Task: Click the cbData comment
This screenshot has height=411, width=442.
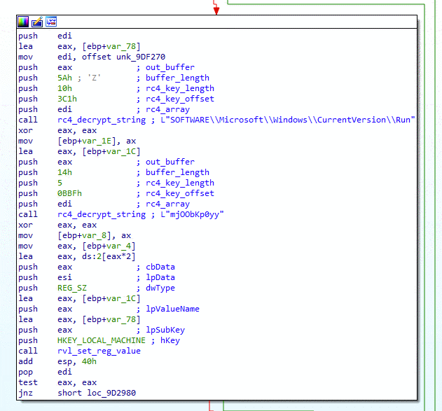Action: pyautogui.click(x=160, y=267)
